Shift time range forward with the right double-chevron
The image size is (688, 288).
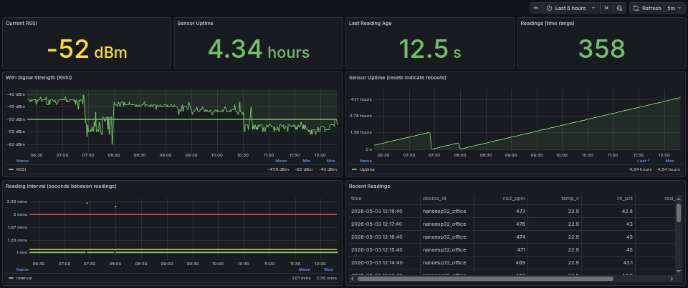(606, 8)
